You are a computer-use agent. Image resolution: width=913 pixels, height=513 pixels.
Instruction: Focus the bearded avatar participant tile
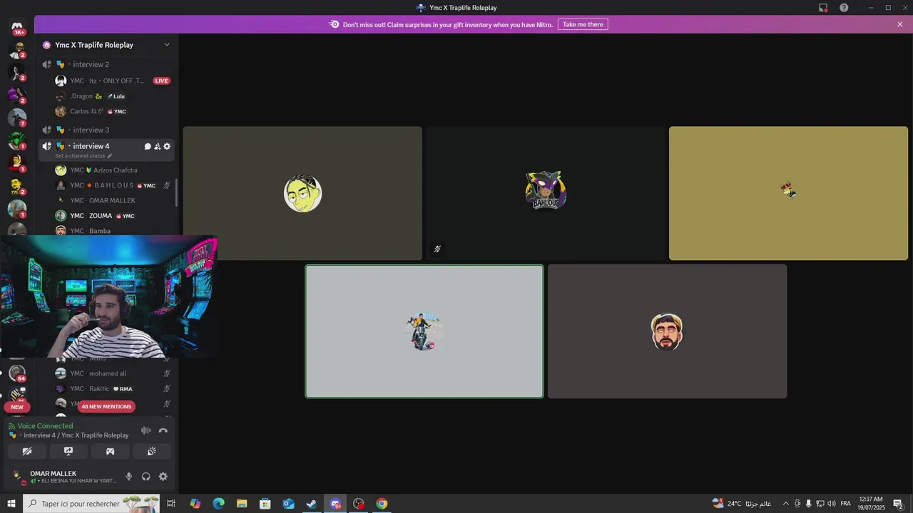point(667,331)
